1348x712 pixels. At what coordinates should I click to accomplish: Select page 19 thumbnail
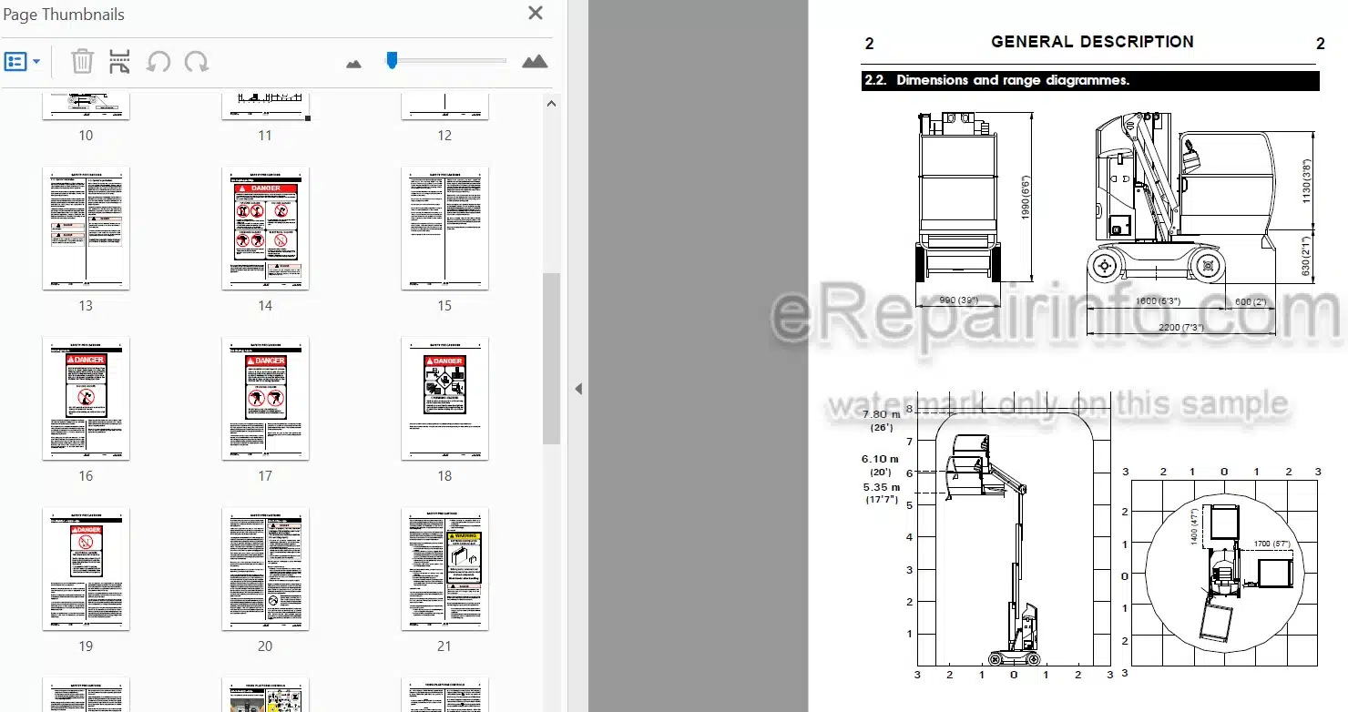click(86, 568)
